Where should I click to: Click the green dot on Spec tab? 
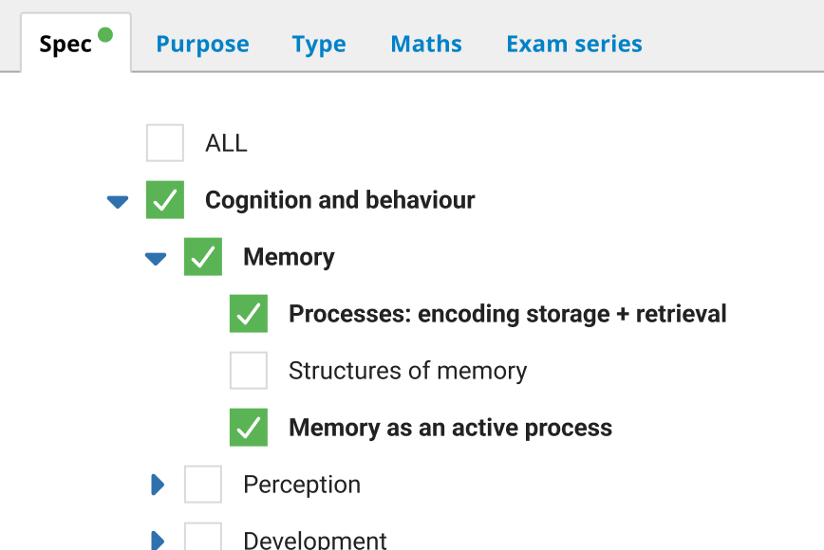[x=105, y=35]
